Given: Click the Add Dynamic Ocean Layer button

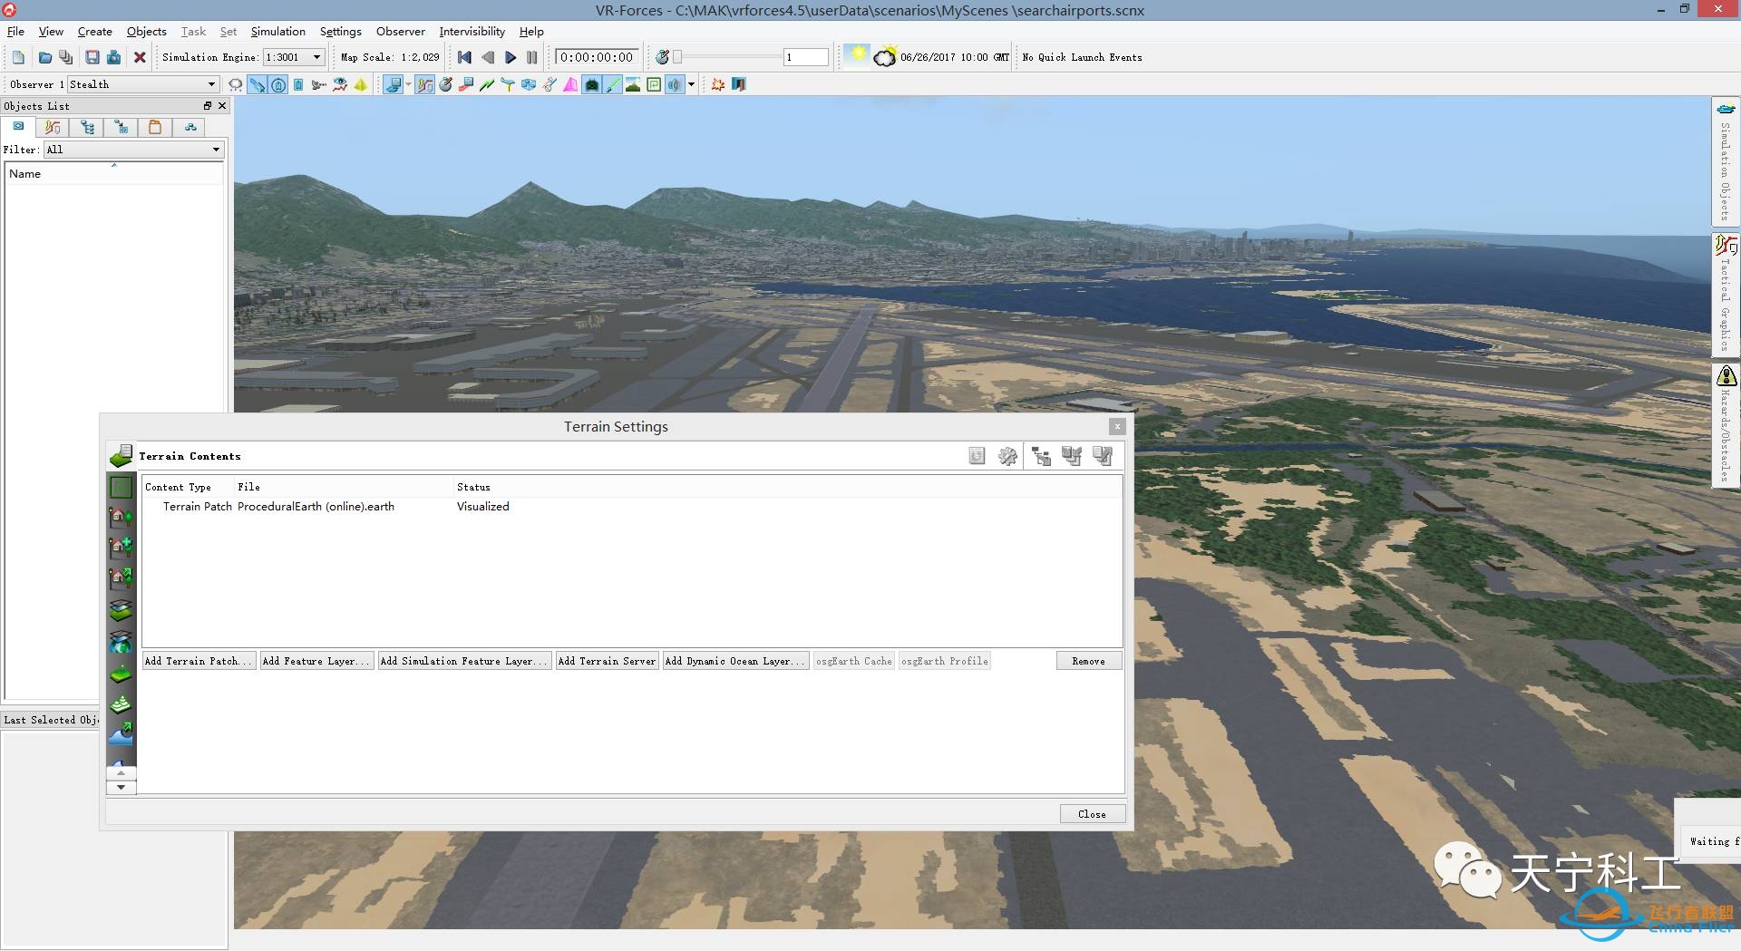Looking at the screenshot, I should pyautogui.click(x=734, y=661).
